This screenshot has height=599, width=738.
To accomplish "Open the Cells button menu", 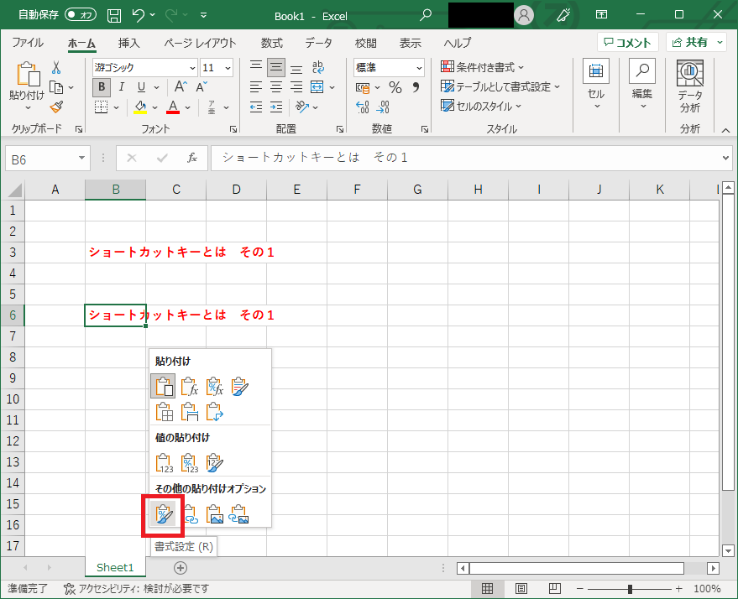I will (x=596, y=85).
